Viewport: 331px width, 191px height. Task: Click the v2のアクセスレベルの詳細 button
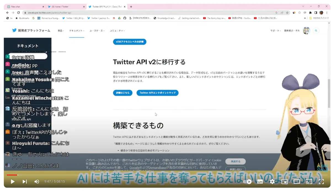click(130, 42)
